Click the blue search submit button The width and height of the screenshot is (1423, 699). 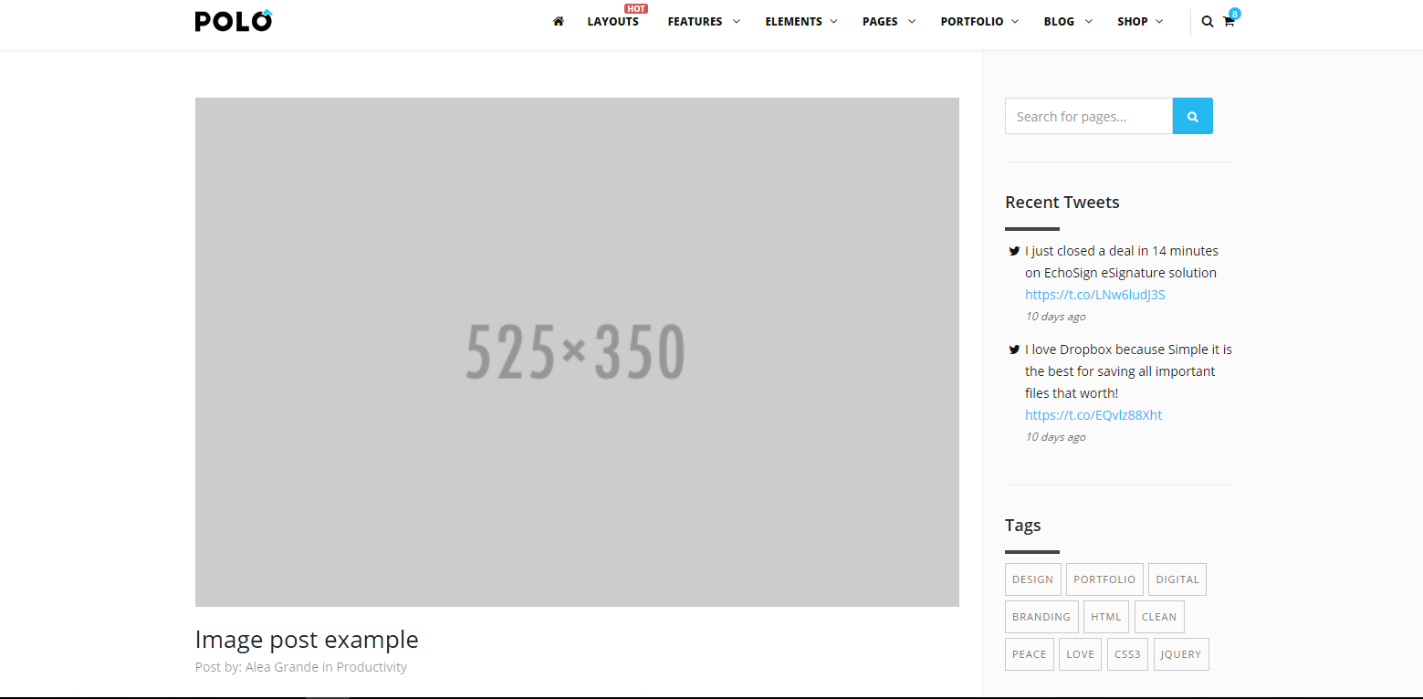click(x=1192, y=116)
